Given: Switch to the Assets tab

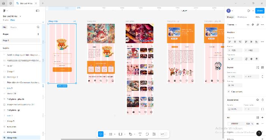Looking at the screenshot, I should click(x=13, y=27).
